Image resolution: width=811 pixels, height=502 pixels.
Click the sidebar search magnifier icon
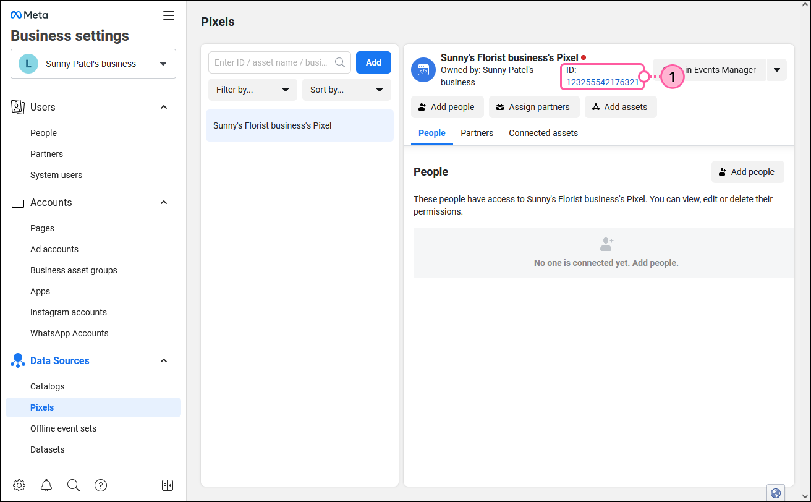click(x=74, y=485)
